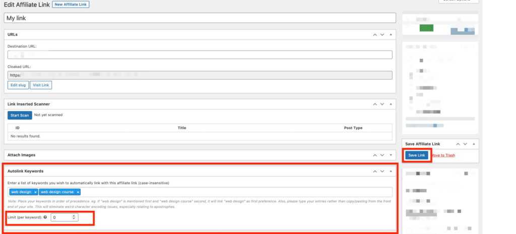
Task: Click the "No results found." row
Action: [200, 136]
